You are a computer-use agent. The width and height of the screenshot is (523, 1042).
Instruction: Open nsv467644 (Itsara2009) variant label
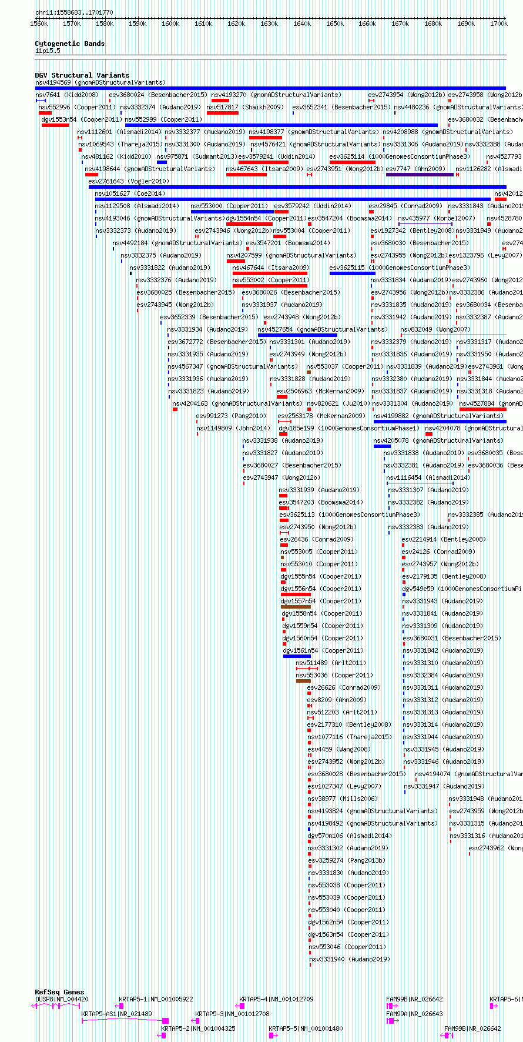[x=271, y=268]
